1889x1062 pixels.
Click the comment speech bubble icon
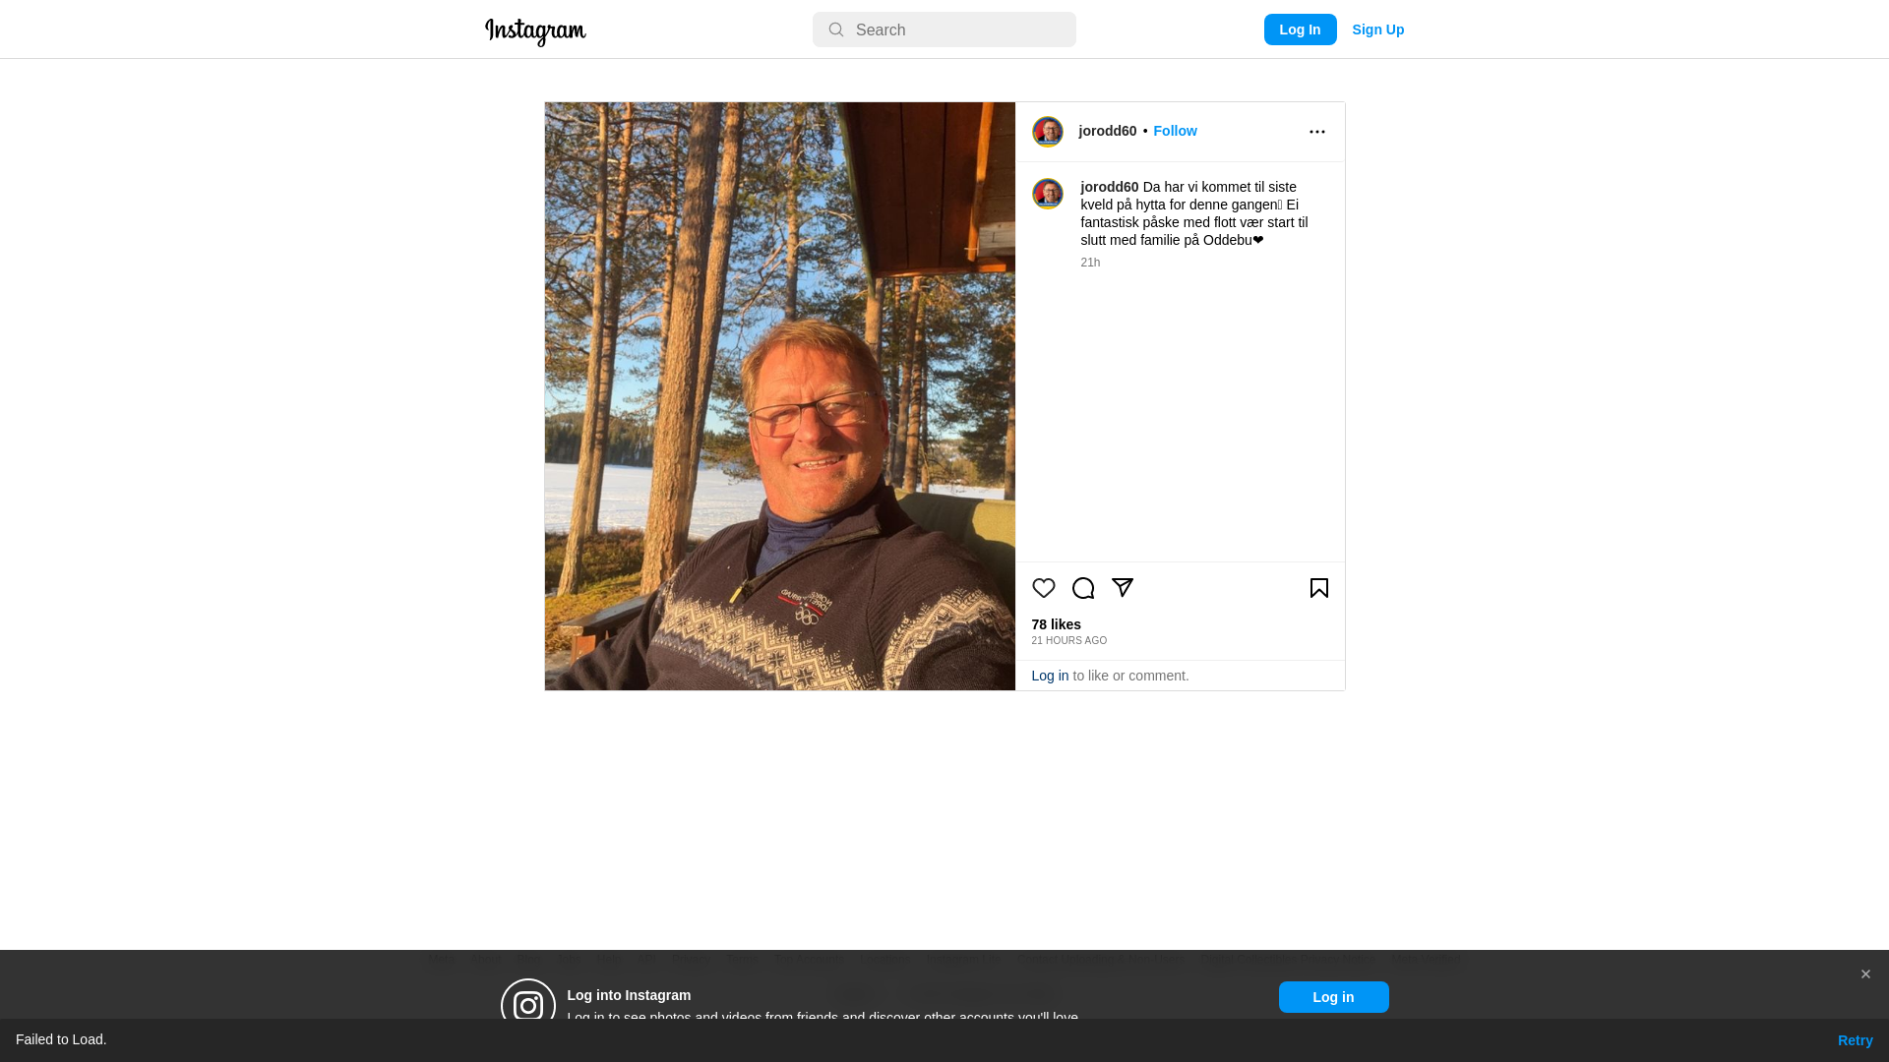1083,588
